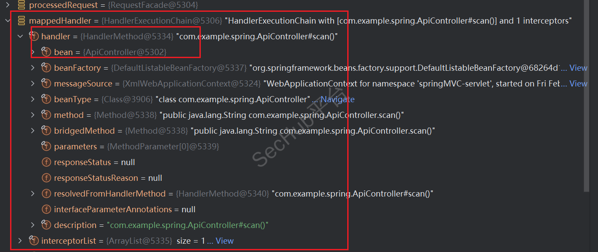Collapse the mappedHandler node
Viewport: 598px width, 252px height.
(7, 21)
